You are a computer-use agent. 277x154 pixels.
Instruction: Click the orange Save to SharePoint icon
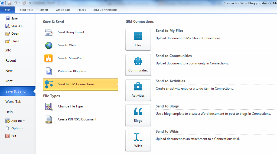point(48,58)
